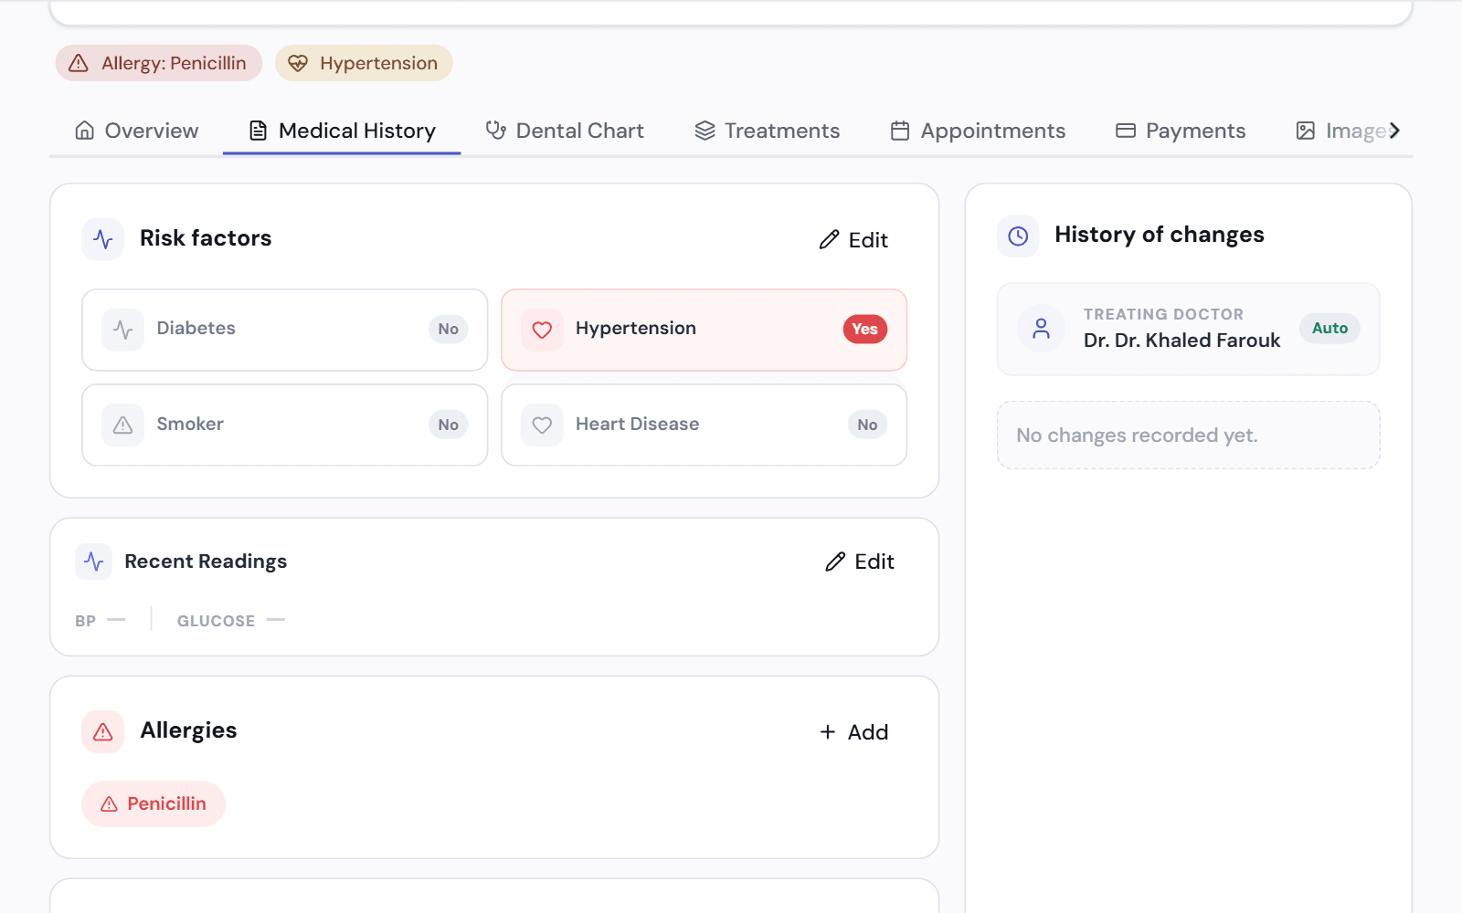
Task: Click the home icon beside Overview
Action: click(x=85, y=131)
